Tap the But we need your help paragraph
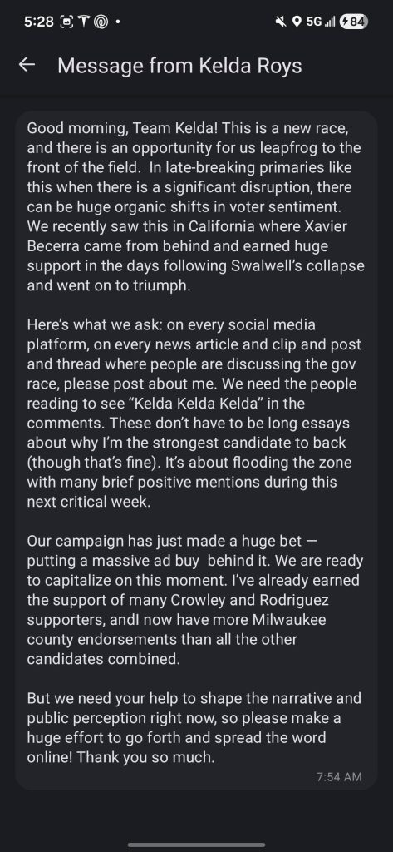This screenshot has height=852, width=393. pyautogui.click(x=194, y=727)
